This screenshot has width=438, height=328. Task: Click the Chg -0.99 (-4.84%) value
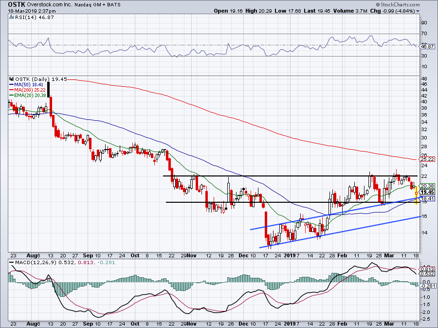392,11
